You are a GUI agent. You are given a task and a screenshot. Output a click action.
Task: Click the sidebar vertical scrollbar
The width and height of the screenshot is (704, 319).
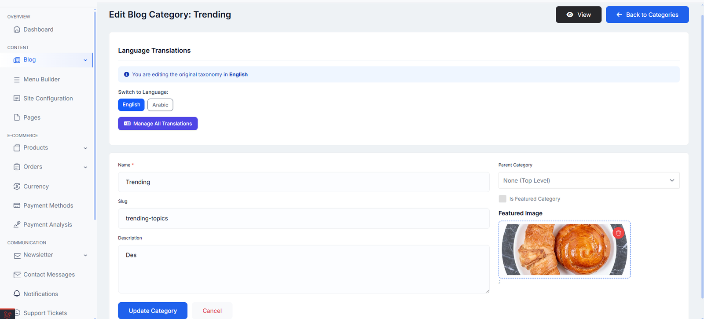pyautogui.click(x=95, y=115)
